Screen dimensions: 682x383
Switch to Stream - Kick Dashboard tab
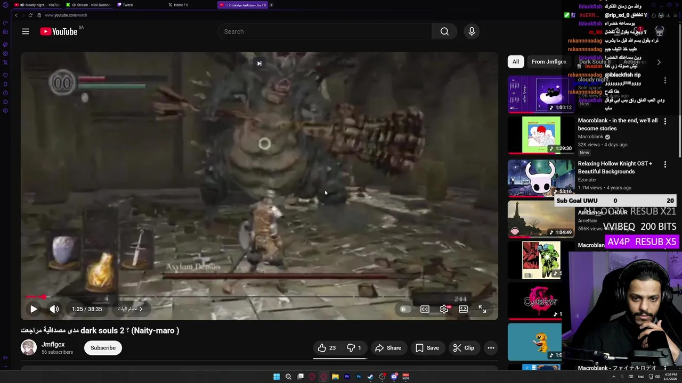pos(88,5)
